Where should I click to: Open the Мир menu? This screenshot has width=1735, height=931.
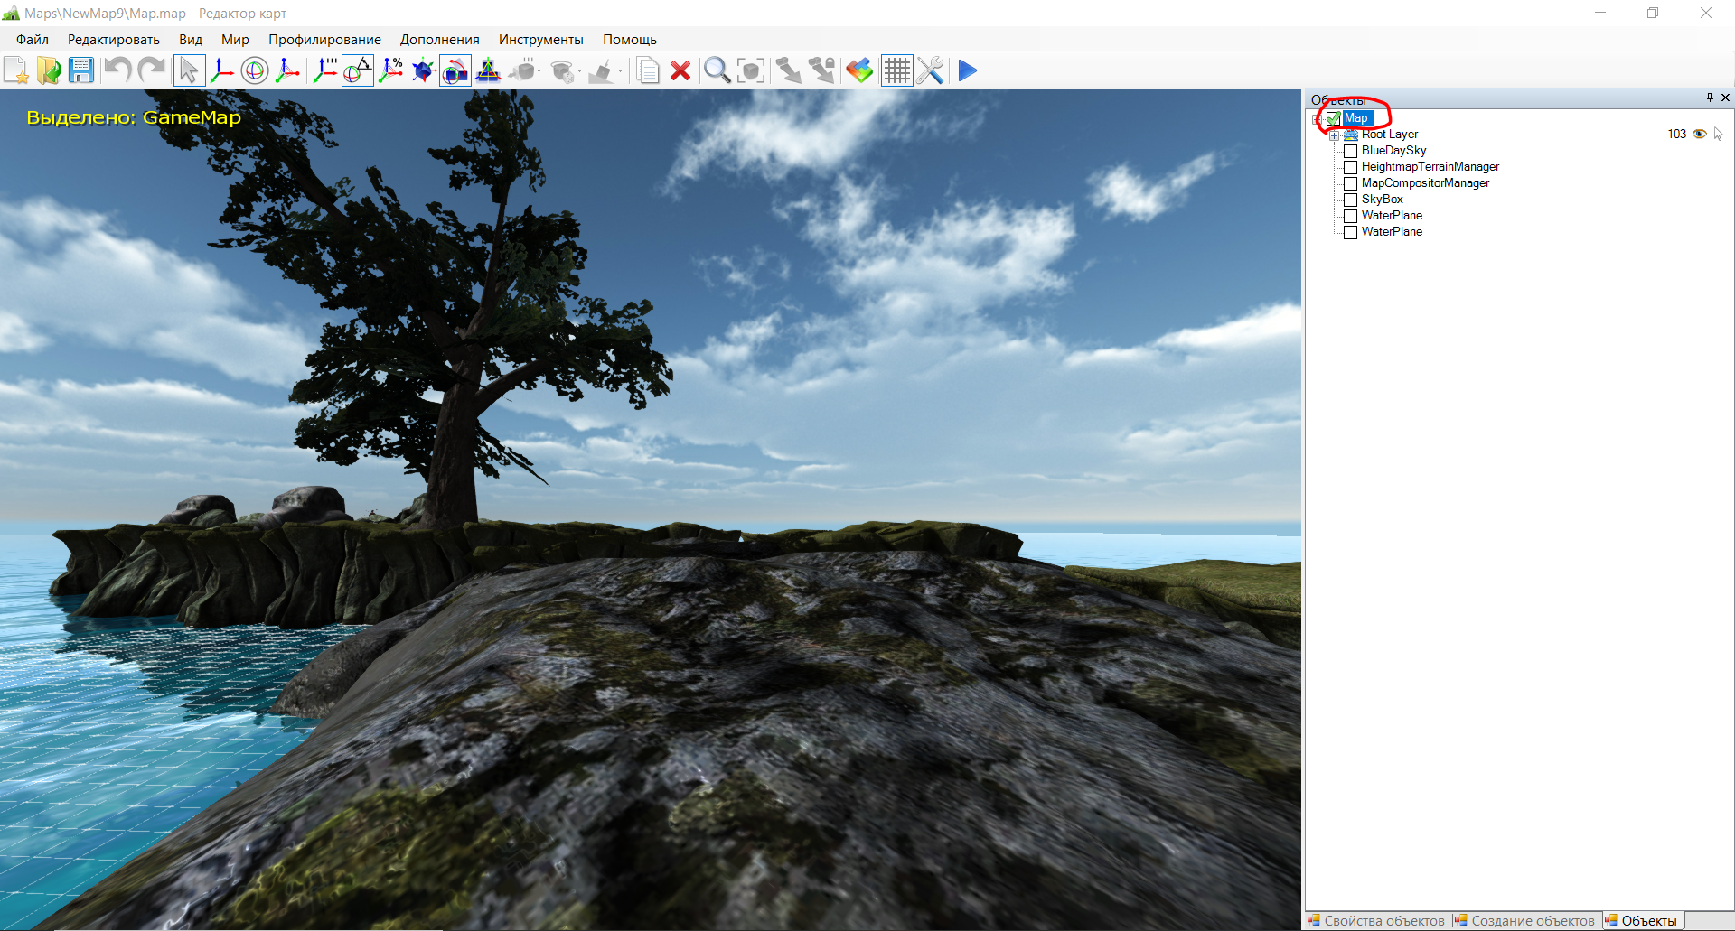click(x=235, y=40)
